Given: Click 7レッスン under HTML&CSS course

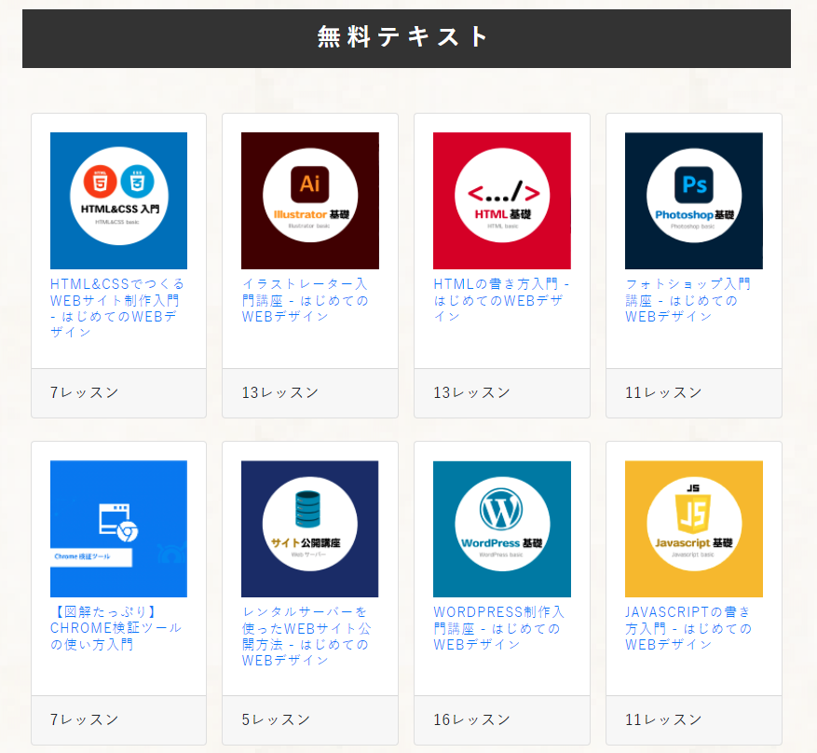Looking at the screenshot, I should (x=85, y=392).
